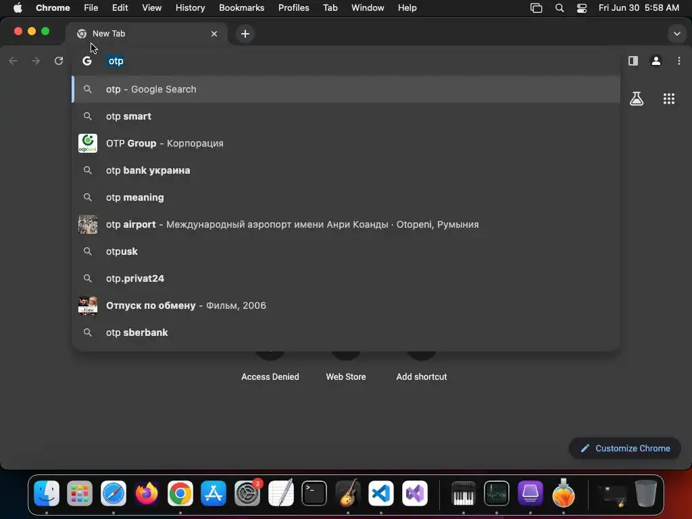Open GarageBand from the Dock

348,493
